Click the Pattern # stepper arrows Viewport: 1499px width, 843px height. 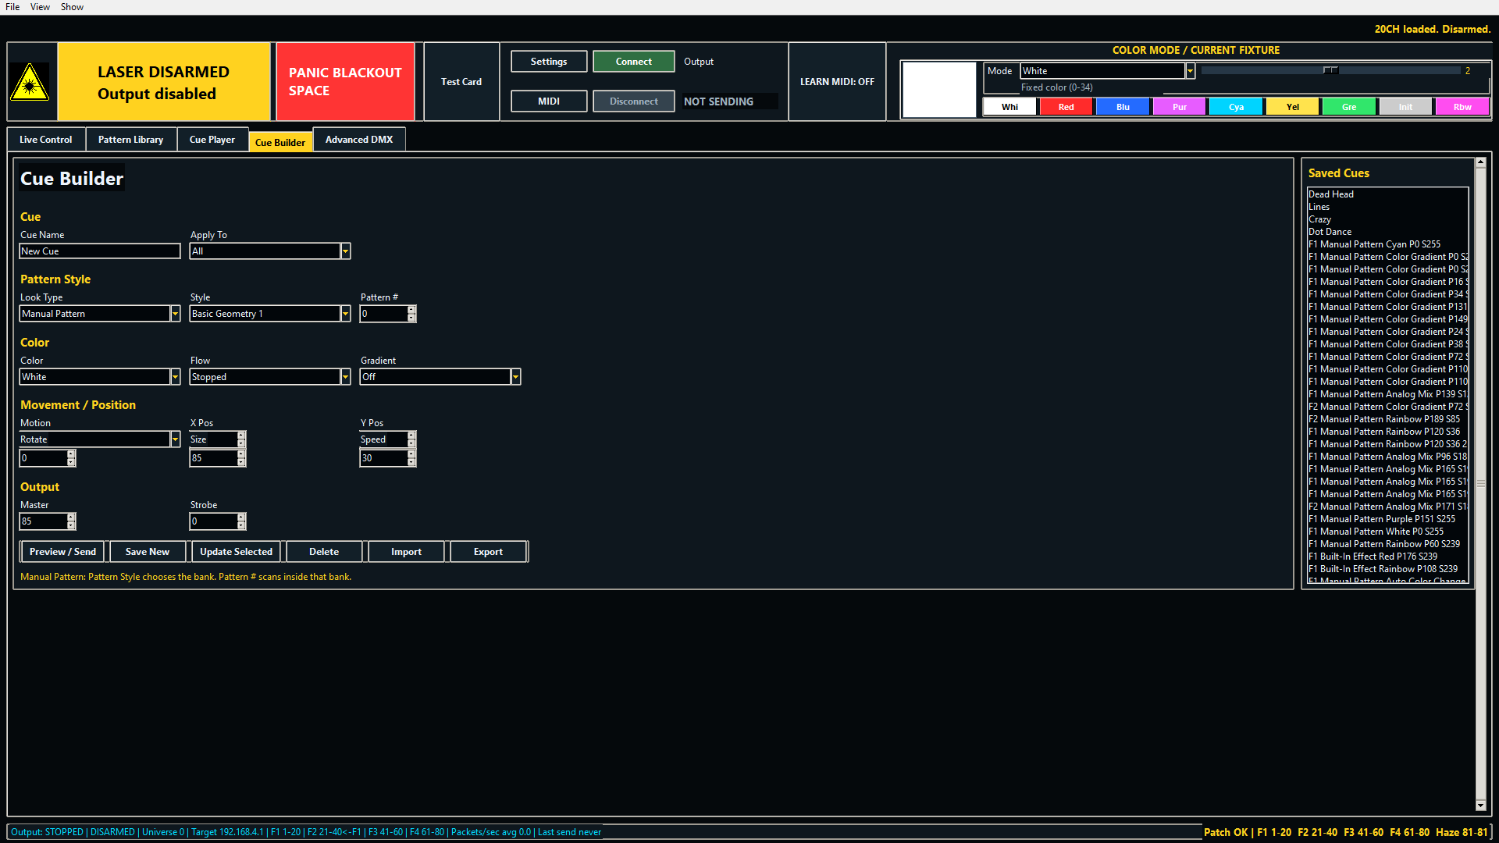(x=411, y=314)
